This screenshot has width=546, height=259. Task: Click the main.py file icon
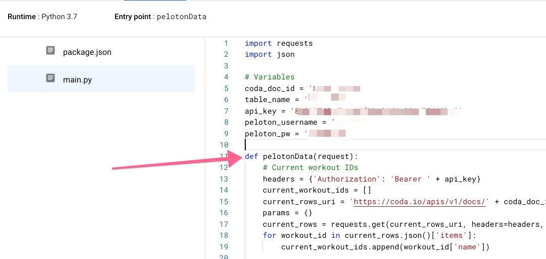click(50, 78)
